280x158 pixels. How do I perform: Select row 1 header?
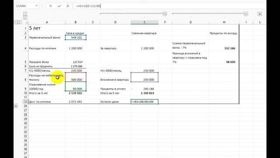pos(25,28)
